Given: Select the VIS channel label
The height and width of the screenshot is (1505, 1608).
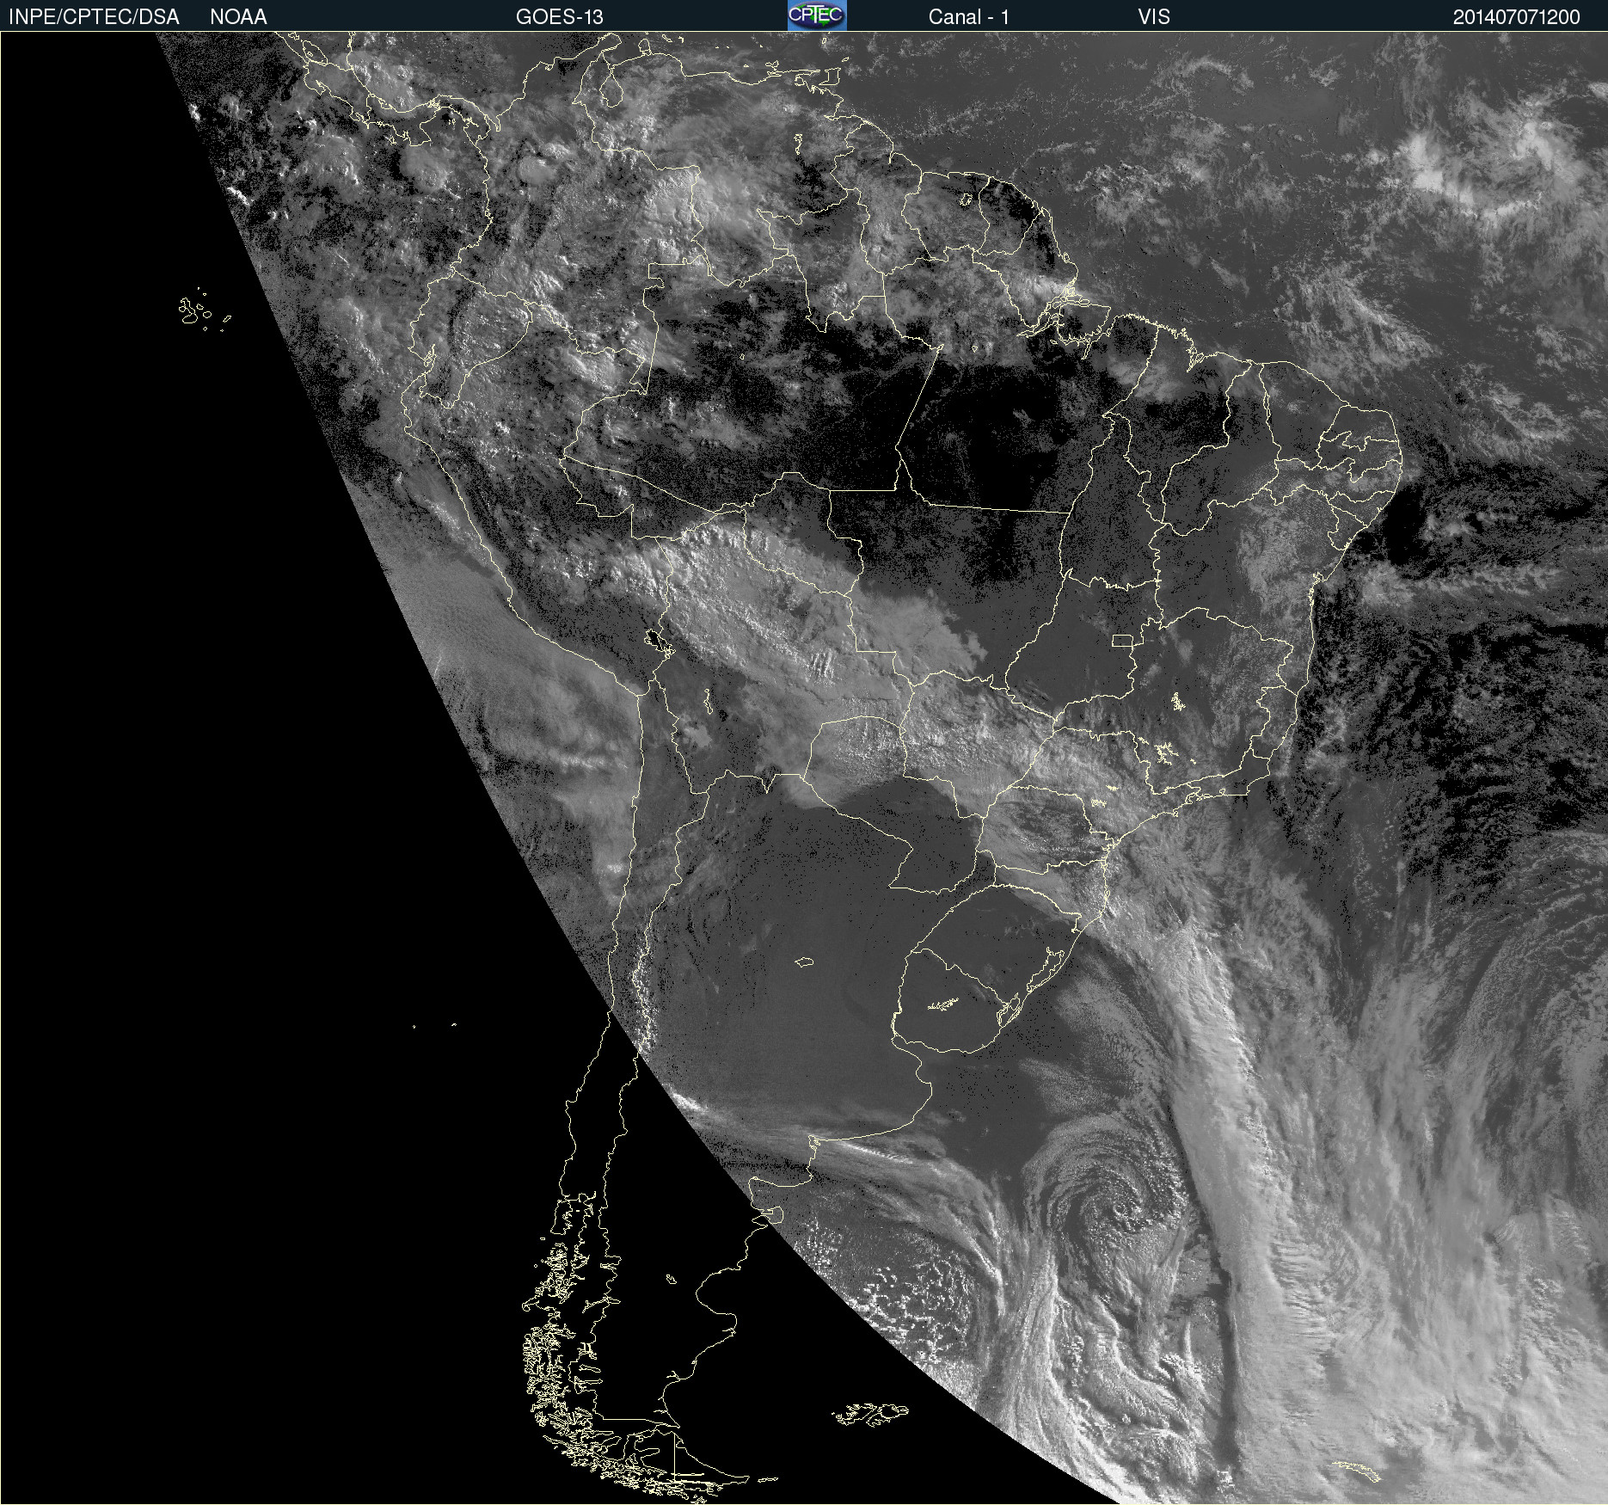Looking at the screenshot, I should point(1154,17).
